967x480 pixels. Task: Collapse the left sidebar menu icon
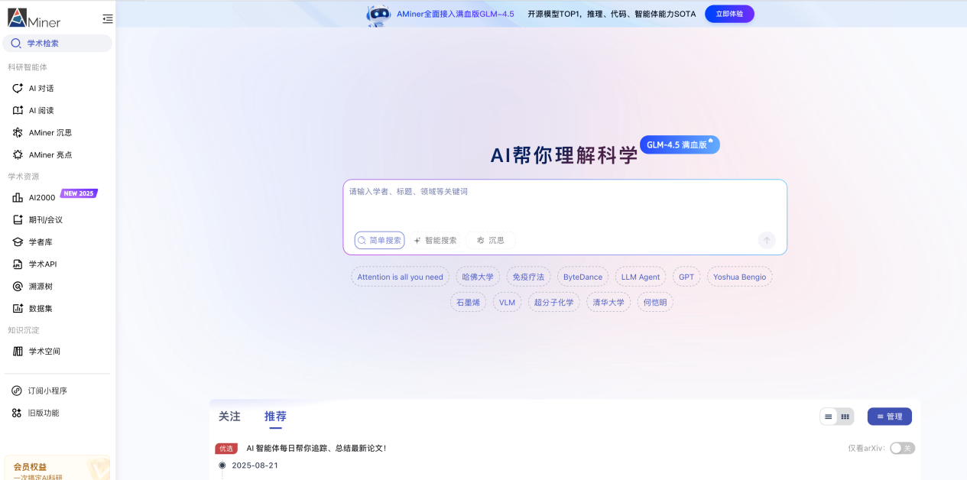[107, 19]
